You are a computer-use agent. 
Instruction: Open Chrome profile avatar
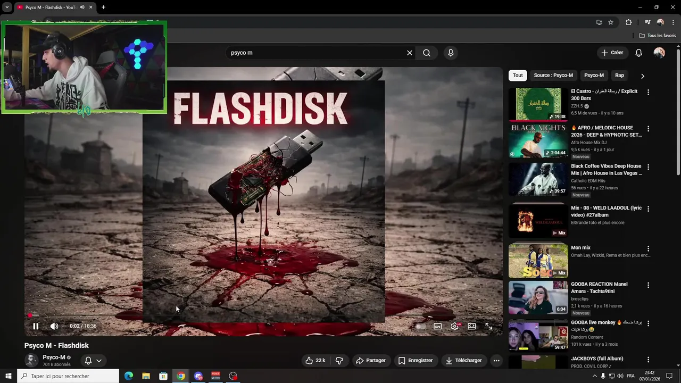[x=660, y=22]
